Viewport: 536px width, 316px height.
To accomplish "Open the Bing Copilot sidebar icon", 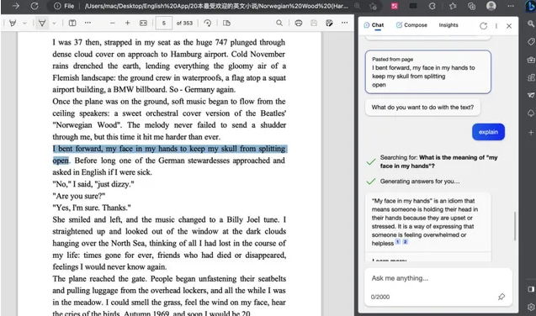I will click(530, 6).
